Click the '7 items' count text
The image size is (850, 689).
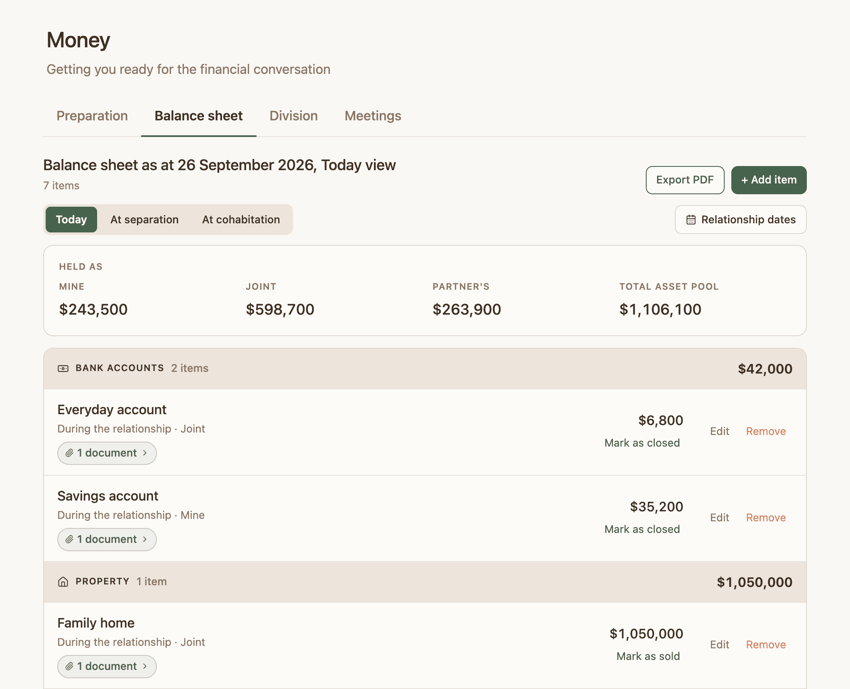[61, 186]
